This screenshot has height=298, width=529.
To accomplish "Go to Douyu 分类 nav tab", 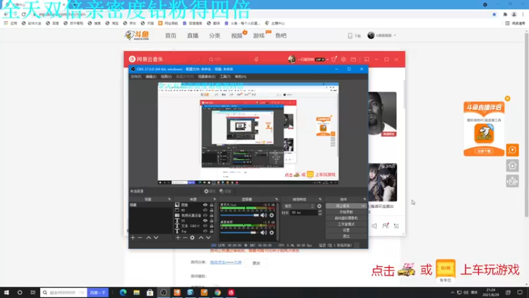I will tap(214, 36).
